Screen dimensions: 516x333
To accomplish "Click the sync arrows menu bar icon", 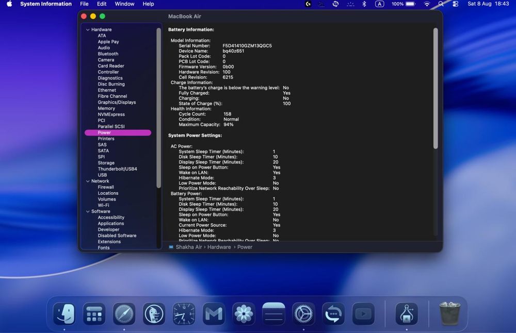I will 335,4.
